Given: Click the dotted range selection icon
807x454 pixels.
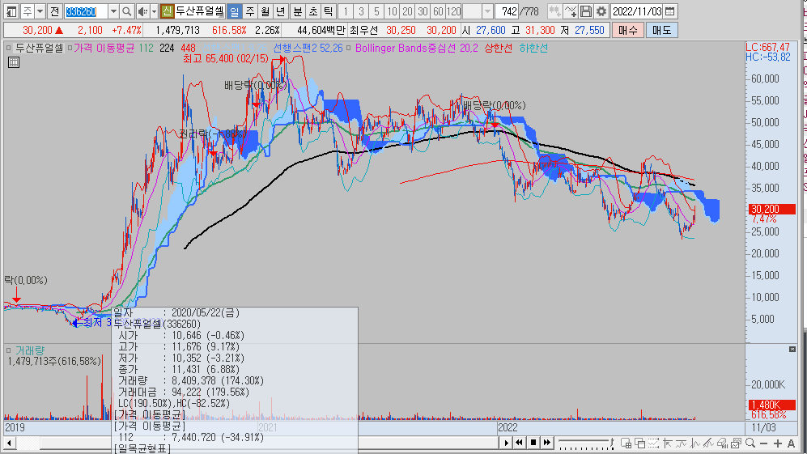Looking at the screenshot, I should 653,443.
